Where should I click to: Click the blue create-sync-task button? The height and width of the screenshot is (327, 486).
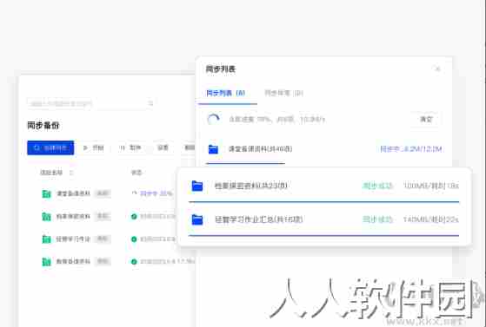point(50,147)
